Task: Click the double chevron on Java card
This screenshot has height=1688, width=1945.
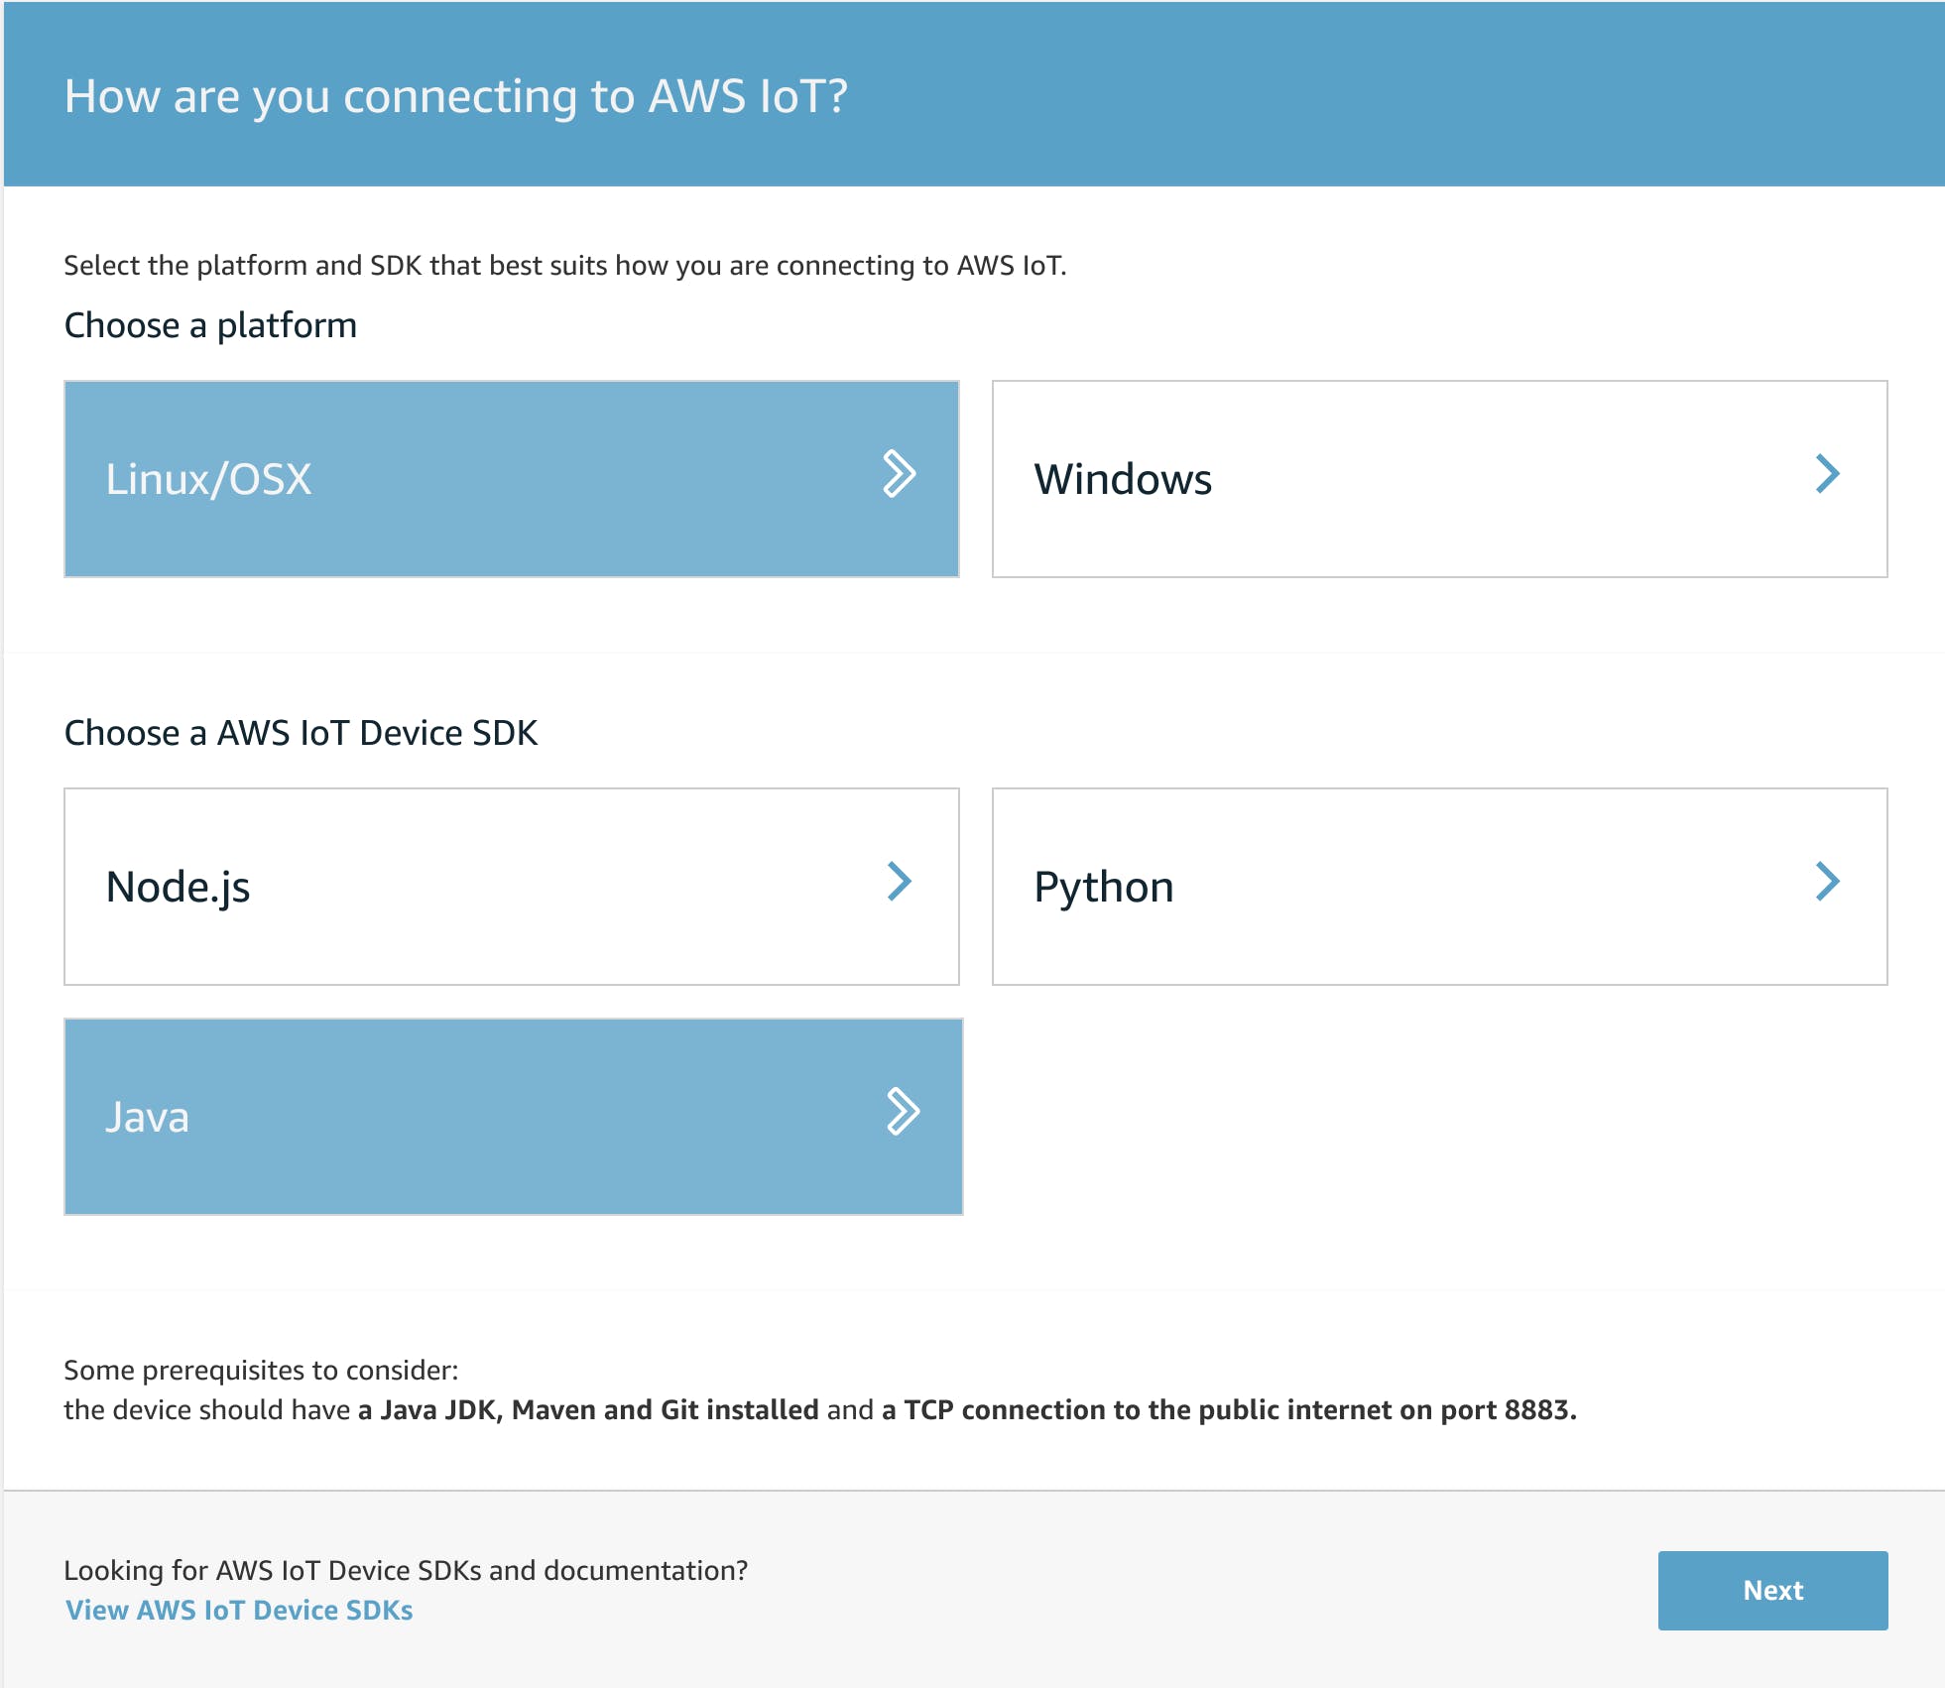Action: [903, 1111]
